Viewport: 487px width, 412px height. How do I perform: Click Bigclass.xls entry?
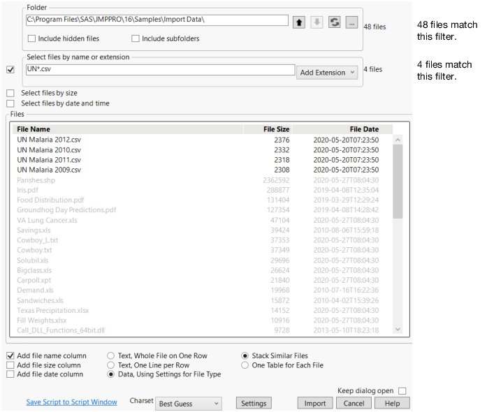click(34, 270)
